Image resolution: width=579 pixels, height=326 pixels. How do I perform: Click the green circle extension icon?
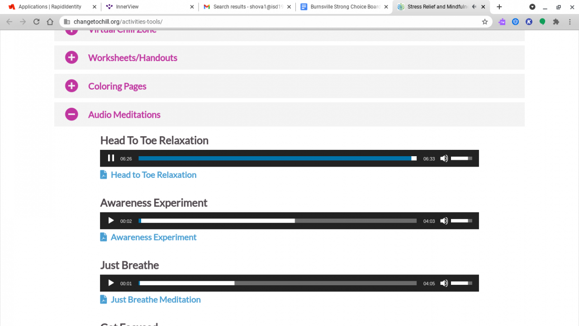pyautogui.click(x=542, y=22)
